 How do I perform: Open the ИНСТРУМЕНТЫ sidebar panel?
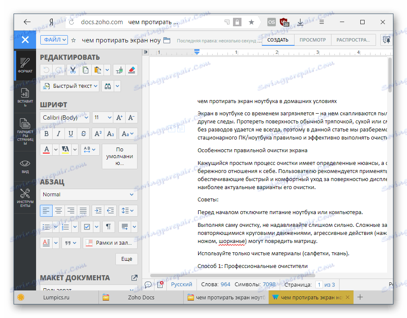coord(25,198)
